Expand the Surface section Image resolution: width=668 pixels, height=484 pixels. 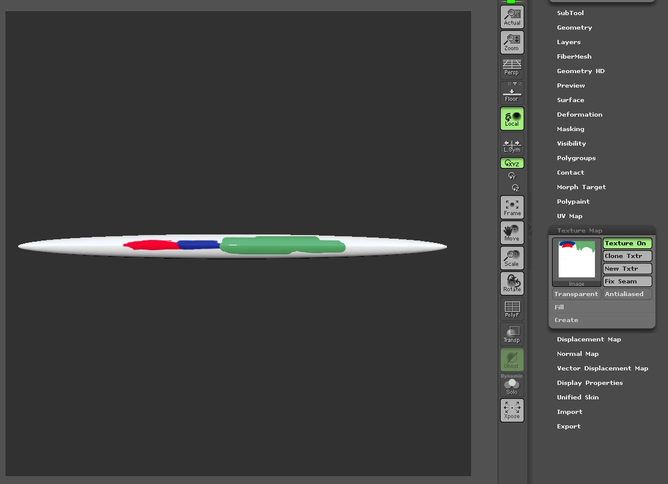[x=570, y=100]
